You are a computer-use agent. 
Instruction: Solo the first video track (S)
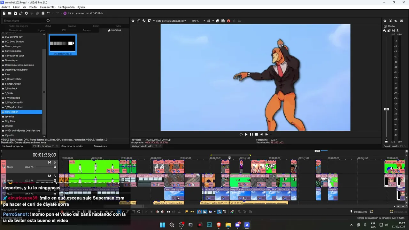coord(55,162)
